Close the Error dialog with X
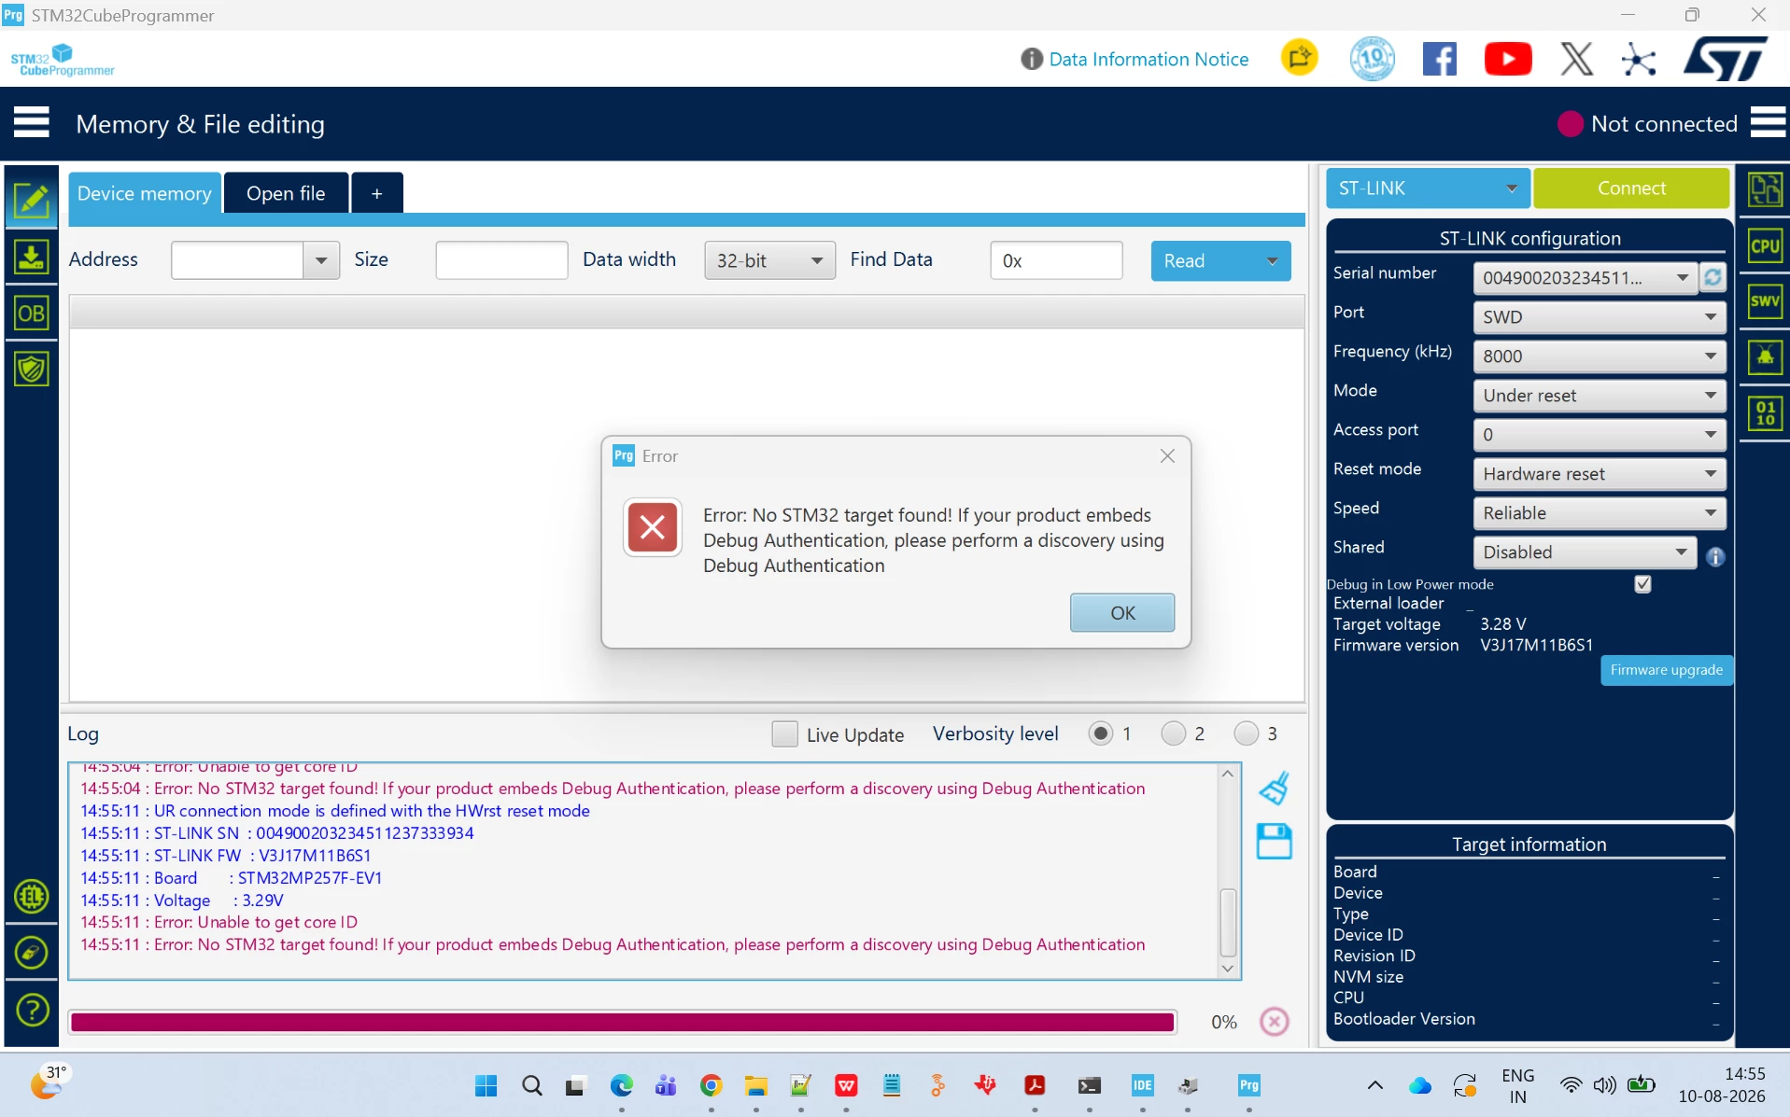The height and width of the screenshot is (1117, 1790). coord(1167,456)
